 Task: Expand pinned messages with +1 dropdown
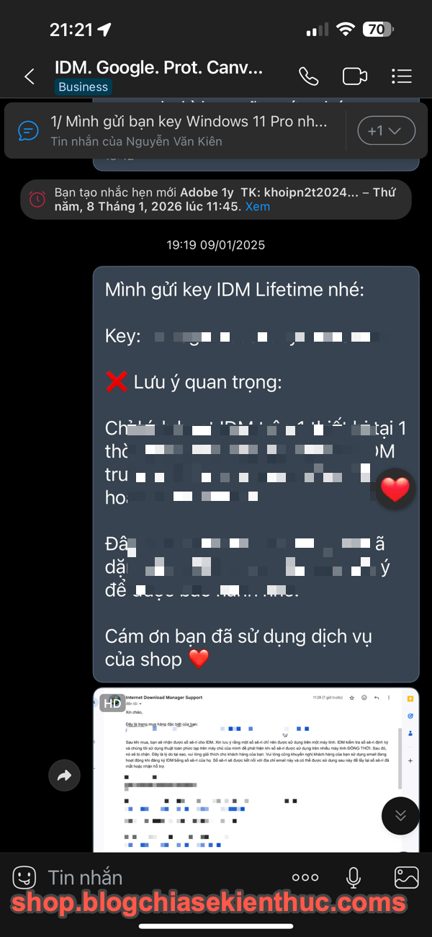(x=387, y=131)
